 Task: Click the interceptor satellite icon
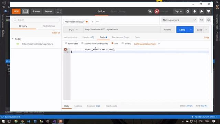click(x=150, y=11)
